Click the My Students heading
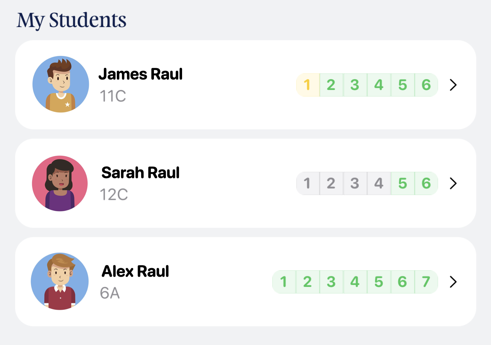Image resolution: width=491 pixels, height=345 pixels. coord(71,20)
